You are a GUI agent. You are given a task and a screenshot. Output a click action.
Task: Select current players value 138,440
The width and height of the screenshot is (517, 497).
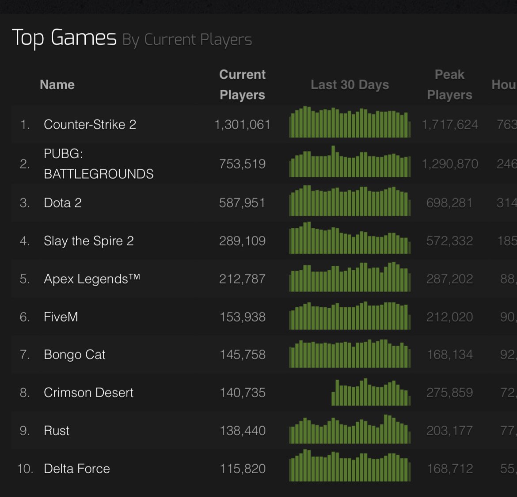click(242, 431)
